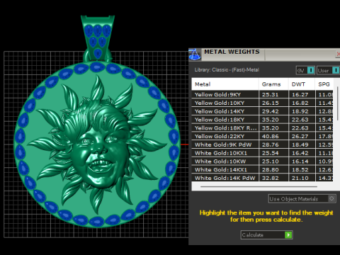Select the Yellow Gold:9KY row
Viewport: 340px width, 255px height.
(x=262, y=94)
